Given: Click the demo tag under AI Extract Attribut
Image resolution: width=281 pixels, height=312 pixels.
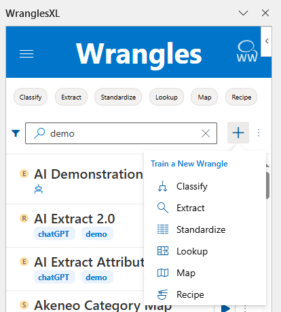Looking at the screenshot, I should 96,277.
